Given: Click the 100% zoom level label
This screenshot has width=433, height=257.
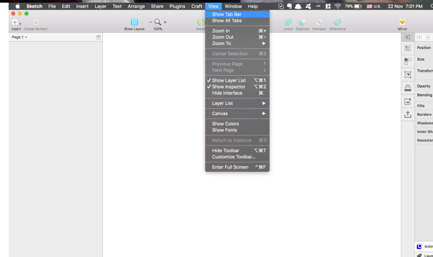Looking at the screenshot, I should pyautogui.click(x=158, y=29).
